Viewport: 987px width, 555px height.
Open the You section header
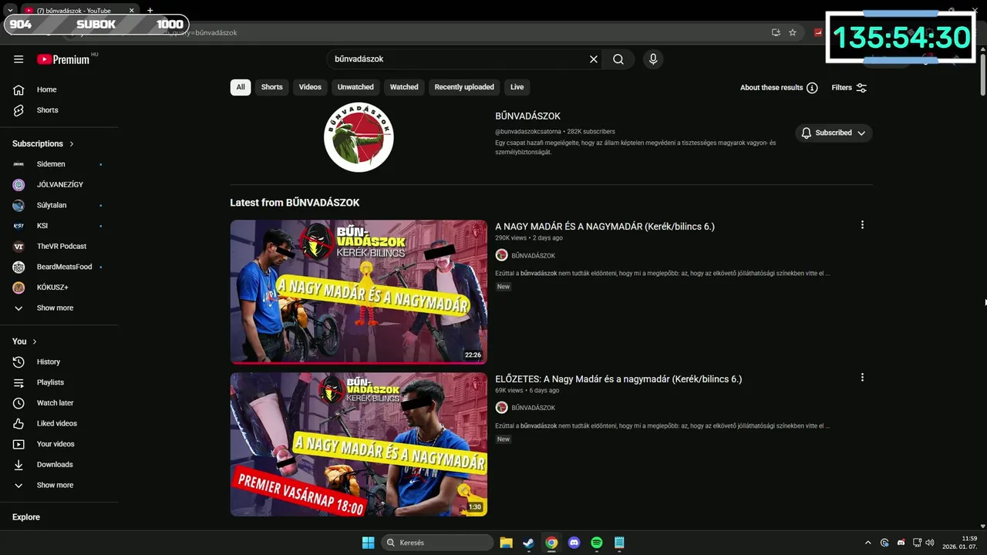25,341
